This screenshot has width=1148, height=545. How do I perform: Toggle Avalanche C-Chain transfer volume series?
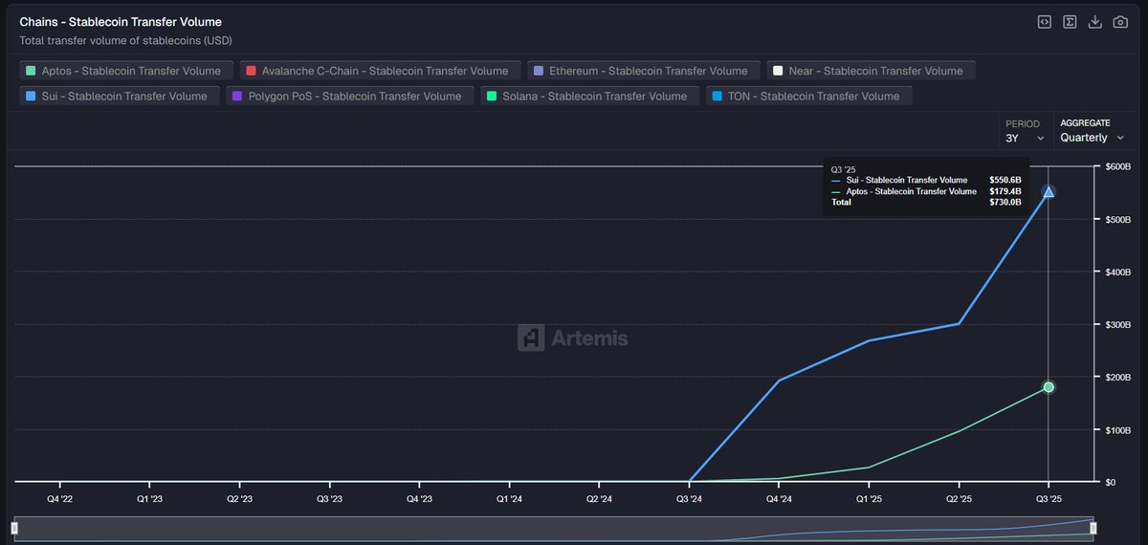pos(380,71)
